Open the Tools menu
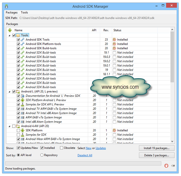Image resolution: width=181 pixels, height=176 pixels. [24, 12]
